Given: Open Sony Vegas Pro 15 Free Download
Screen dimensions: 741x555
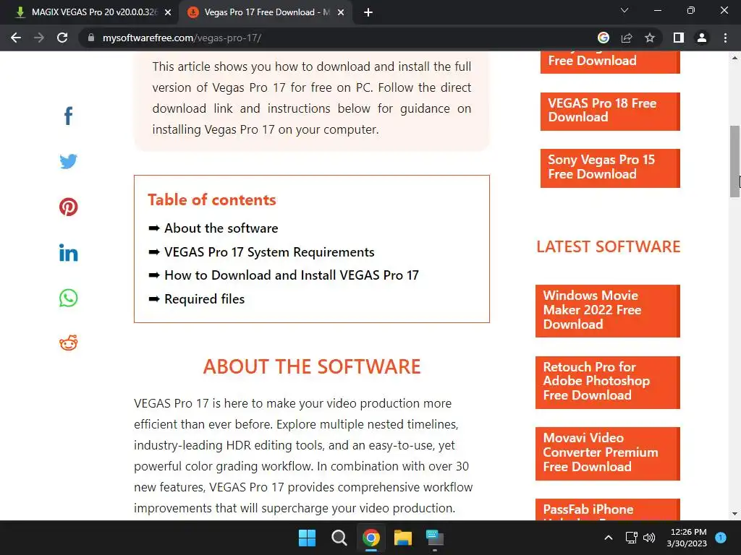Looking at the screenshot, I should [610, 168].
